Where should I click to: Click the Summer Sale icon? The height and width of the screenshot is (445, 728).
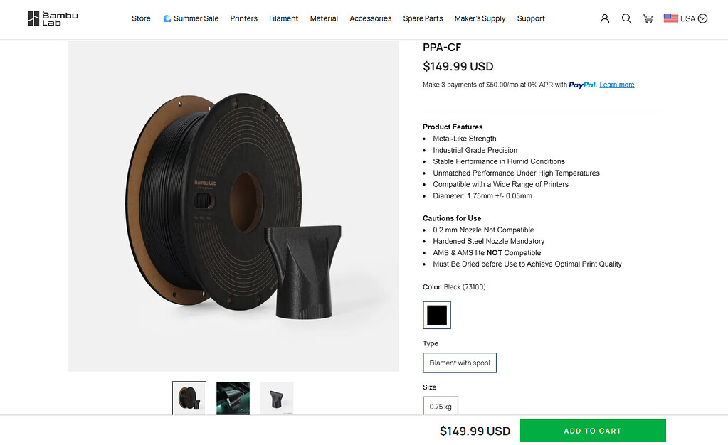[x=167, y=18]
